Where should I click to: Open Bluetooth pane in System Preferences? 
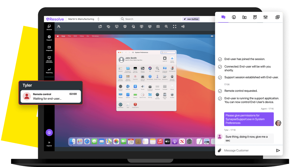pyautogui.click(x=135, y=87)
